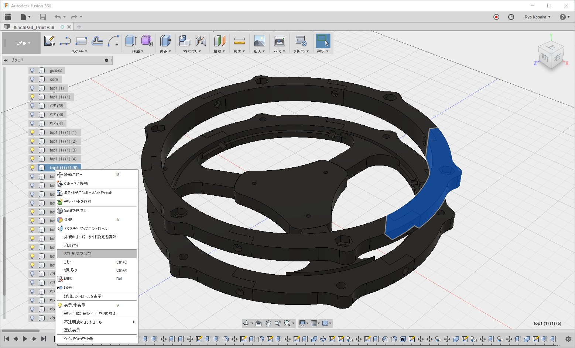Click the timeline Play button

tap(25, 339)
